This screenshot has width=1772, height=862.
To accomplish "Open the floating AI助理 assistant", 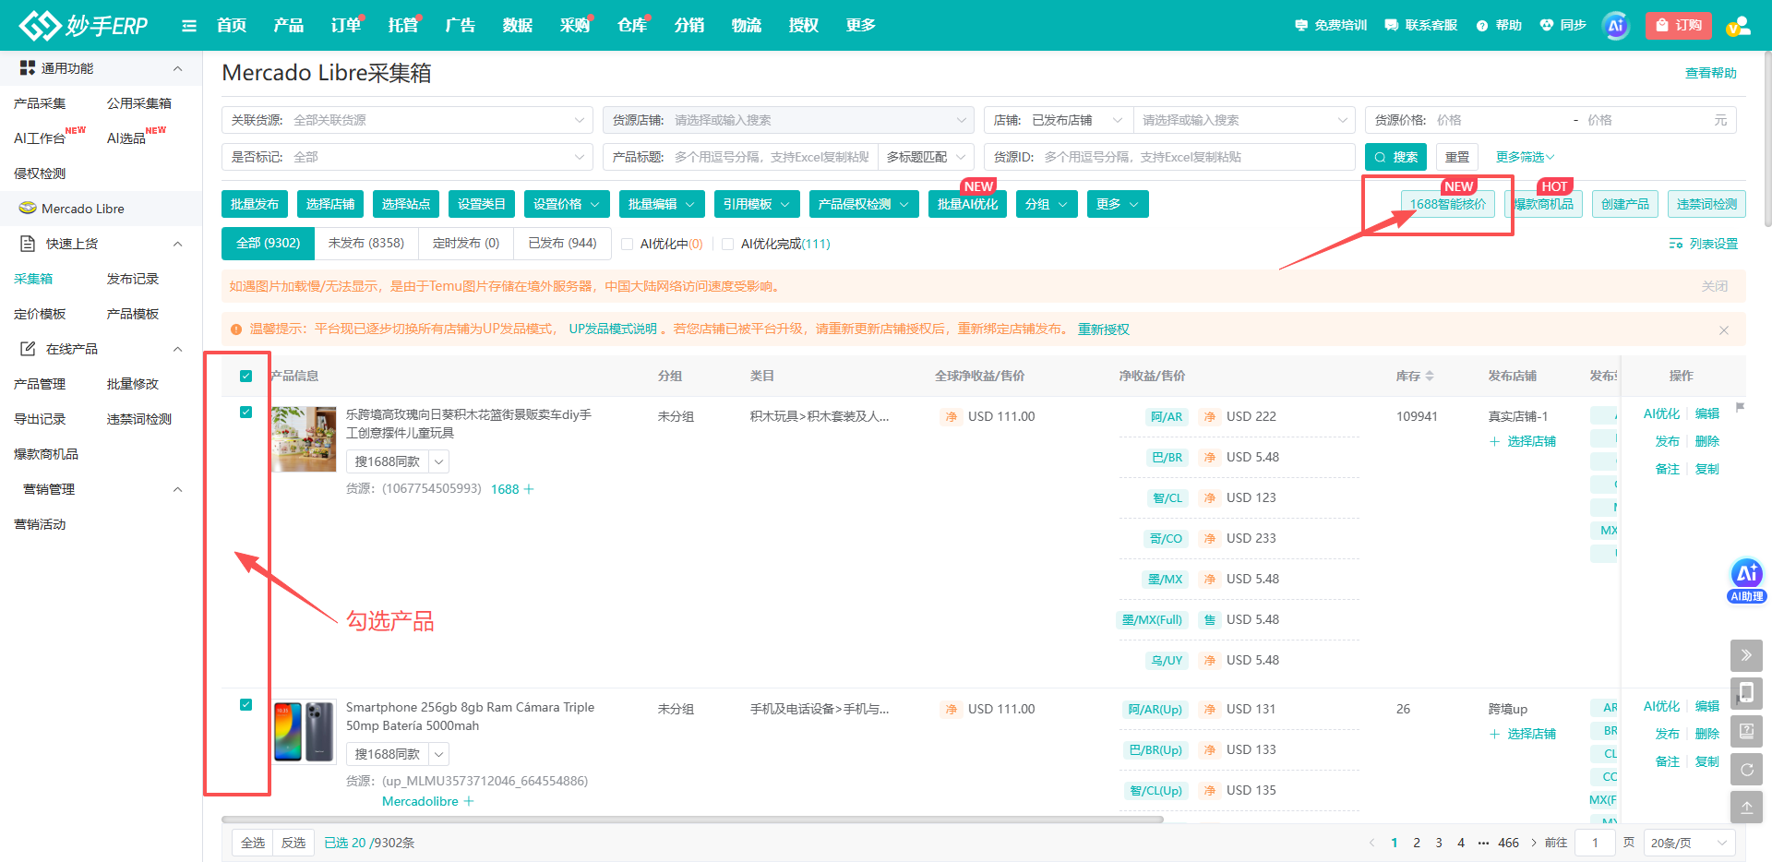I will 1746,581.
